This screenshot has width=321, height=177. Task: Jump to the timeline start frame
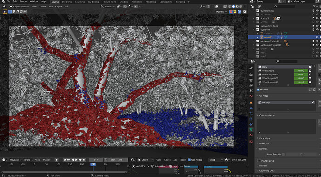tap(65, 160)
